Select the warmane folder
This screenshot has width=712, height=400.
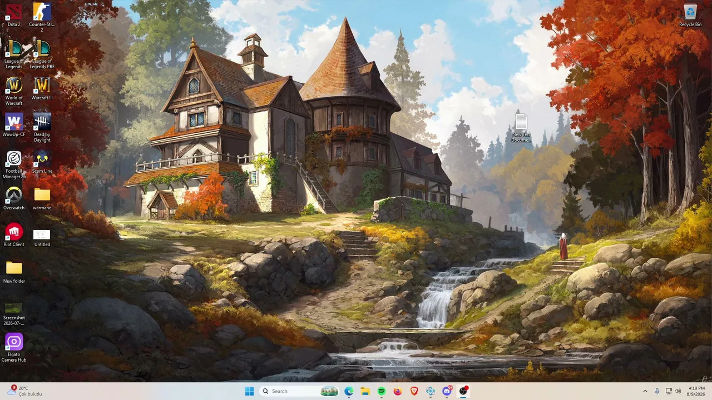(x=42, y=198)
